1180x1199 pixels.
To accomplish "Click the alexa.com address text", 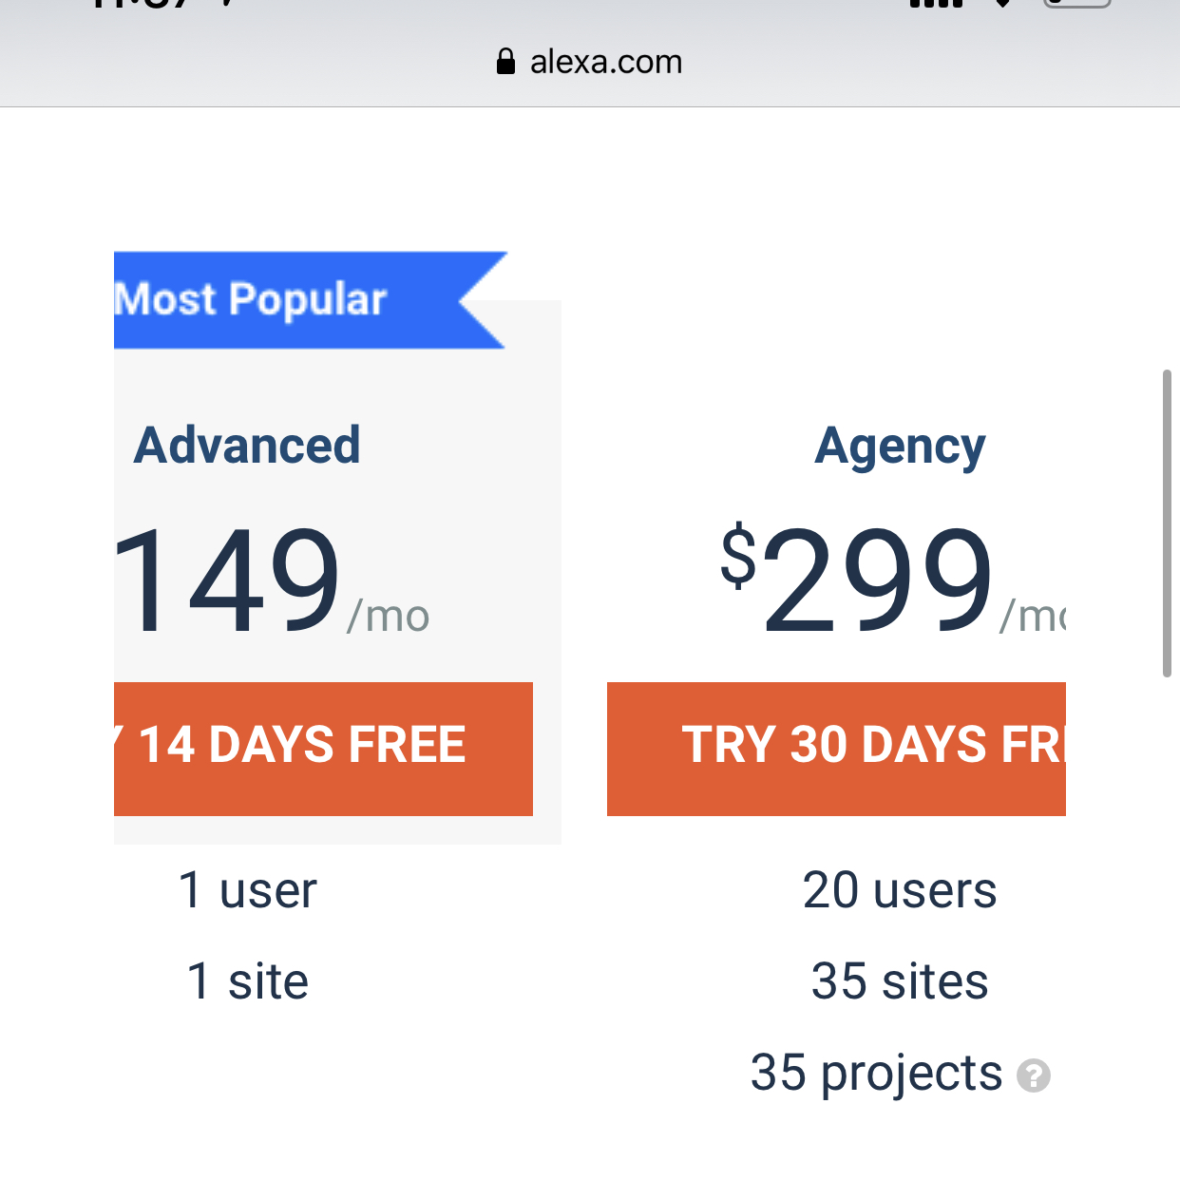I will (605, 62).
